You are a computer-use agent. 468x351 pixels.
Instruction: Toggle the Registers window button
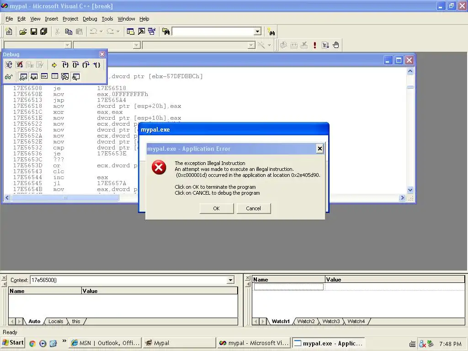pos(44,77)
